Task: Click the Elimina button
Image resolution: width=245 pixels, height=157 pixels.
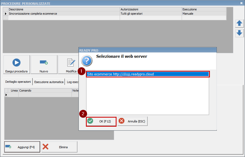Action: click(x=59, y=147)
